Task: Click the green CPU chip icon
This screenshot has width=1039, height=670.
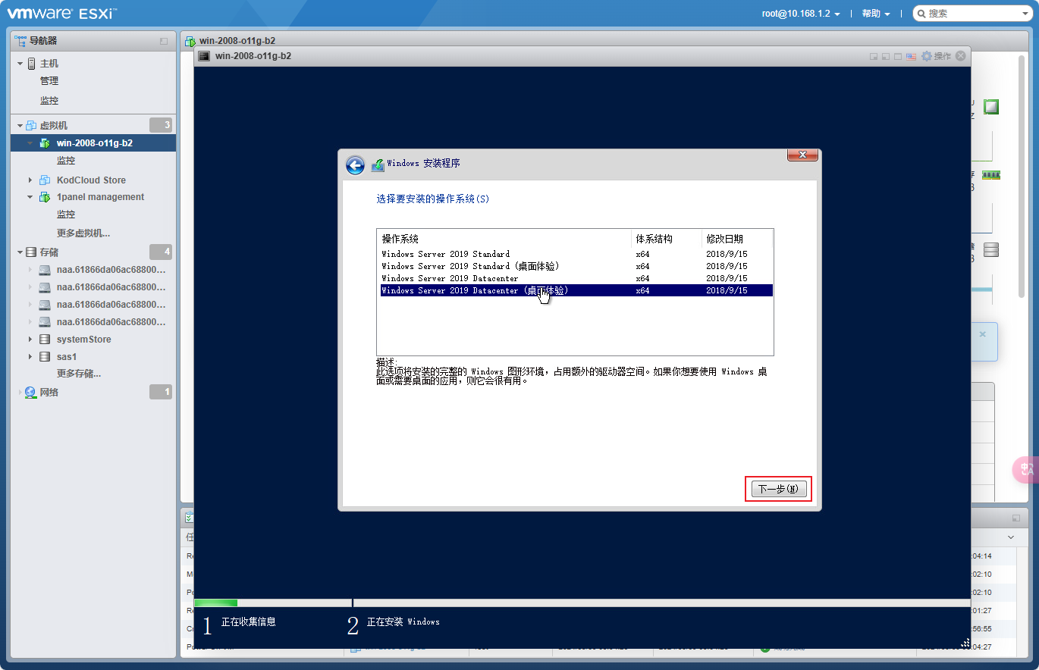Action: [x=991, y=107]
